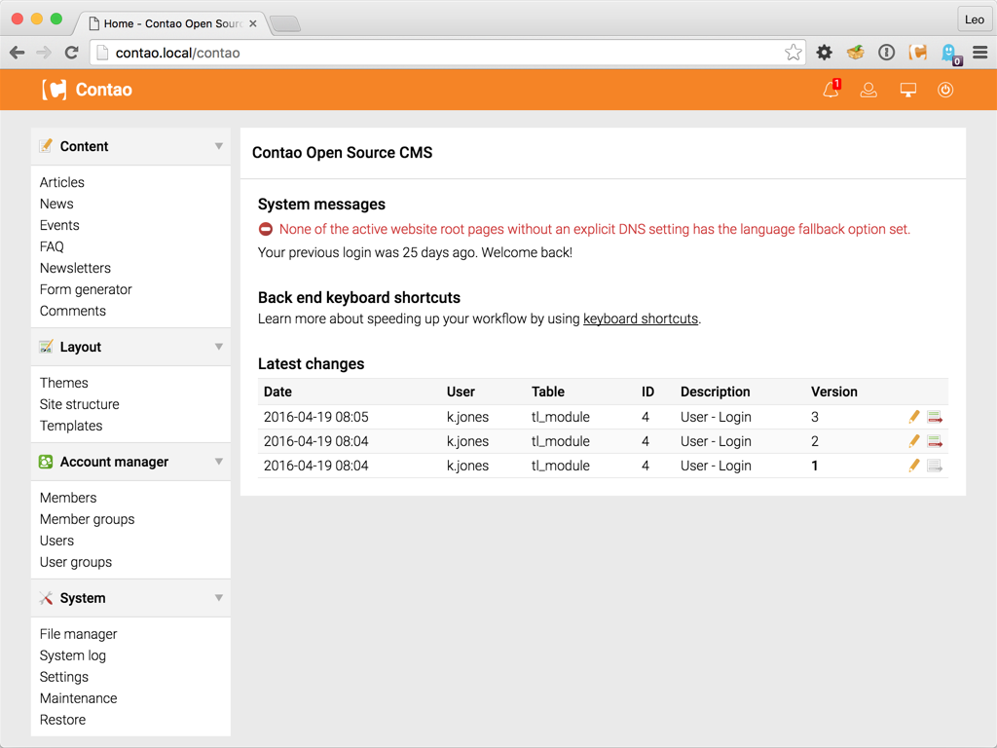
Task: Click the browser back arrow
Action: 18,53
